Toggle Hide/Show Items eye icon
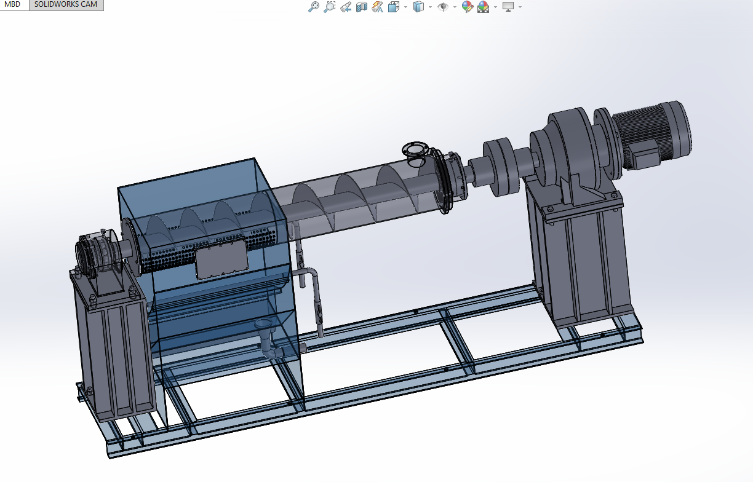This screenshot has height=482, width=753. tap(442, 7)
